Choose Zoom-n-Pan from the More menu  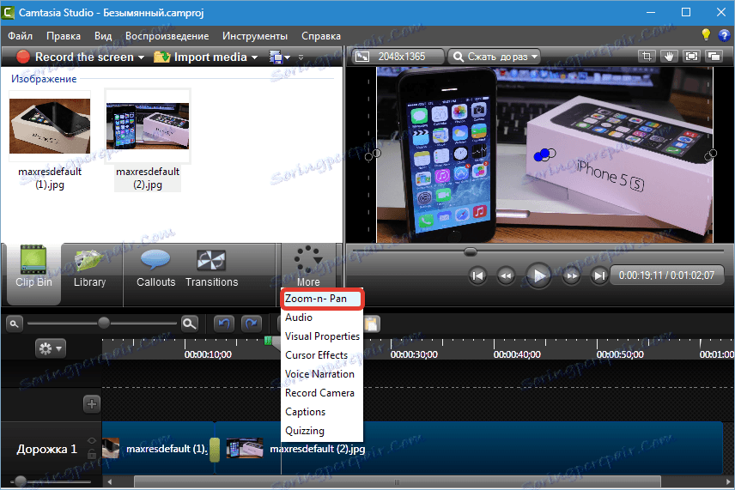click(321, 299)
